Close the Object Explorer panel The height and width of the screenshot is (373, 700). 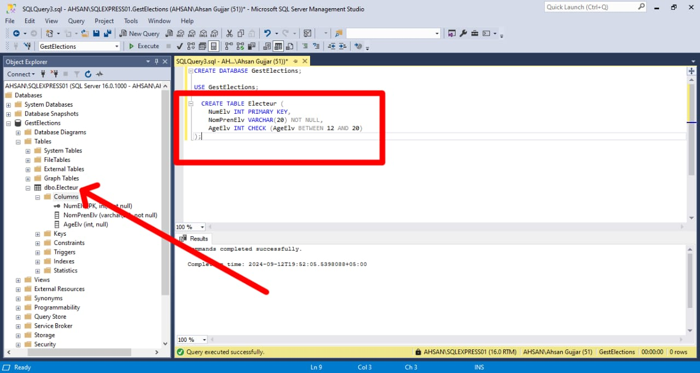(165, 62)
